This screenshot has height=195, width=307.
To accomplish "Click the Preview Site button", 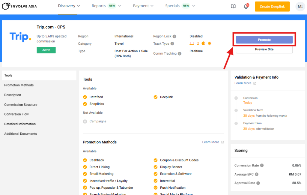I will pyautogui.click(x=264, y=49).
